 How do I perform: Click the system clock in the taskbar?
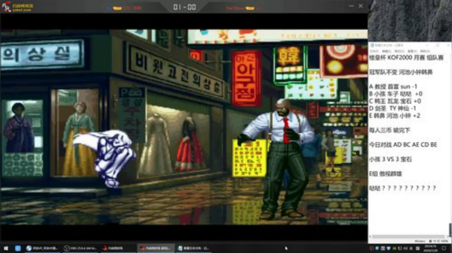tap(431, 248)
